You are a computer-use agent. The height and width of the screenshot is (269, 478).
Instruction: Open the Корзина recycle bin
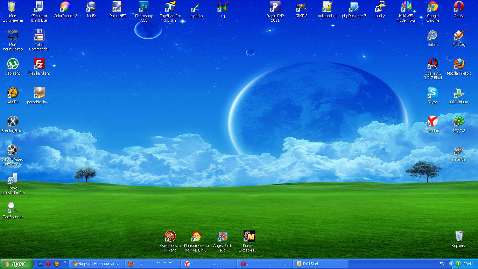[459, 236]
